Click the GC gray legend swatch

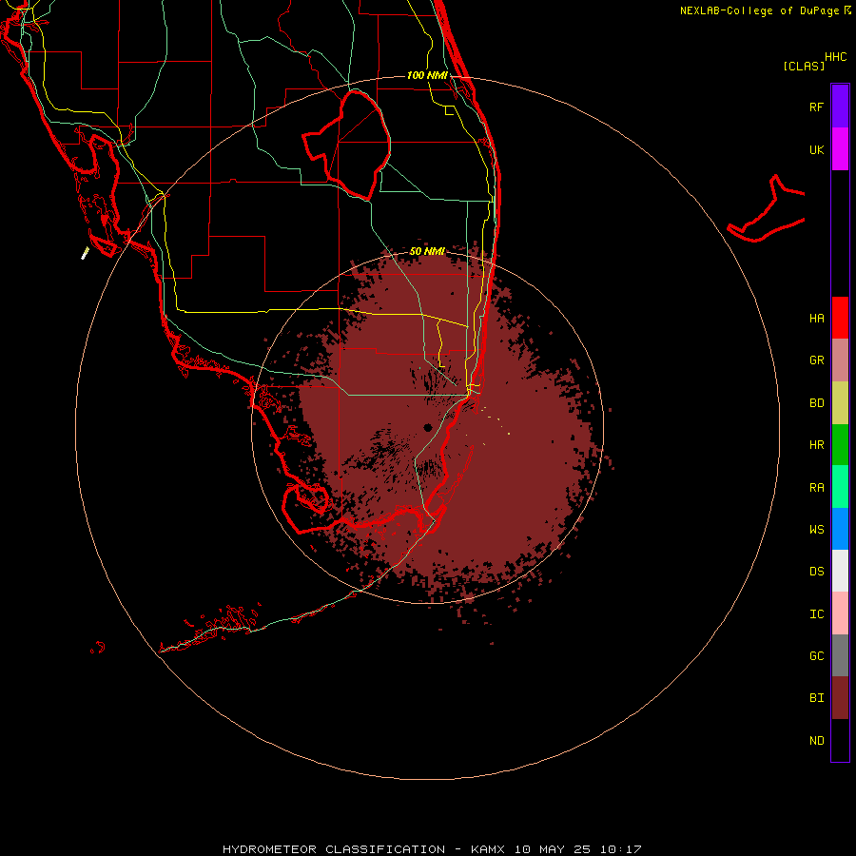[840, 655]
